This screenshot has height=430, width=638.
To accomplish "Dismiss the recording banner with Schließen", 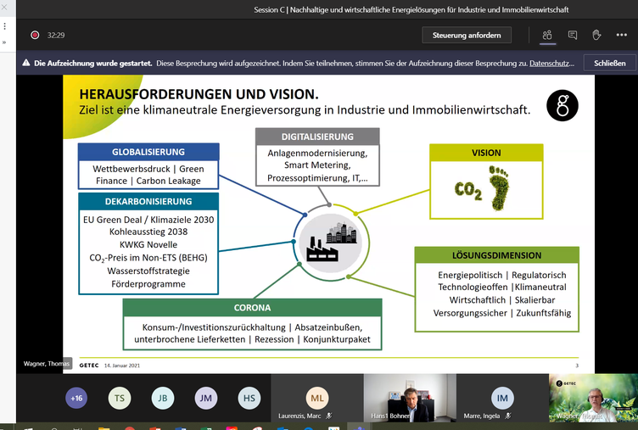I will [x=609, y=63].
